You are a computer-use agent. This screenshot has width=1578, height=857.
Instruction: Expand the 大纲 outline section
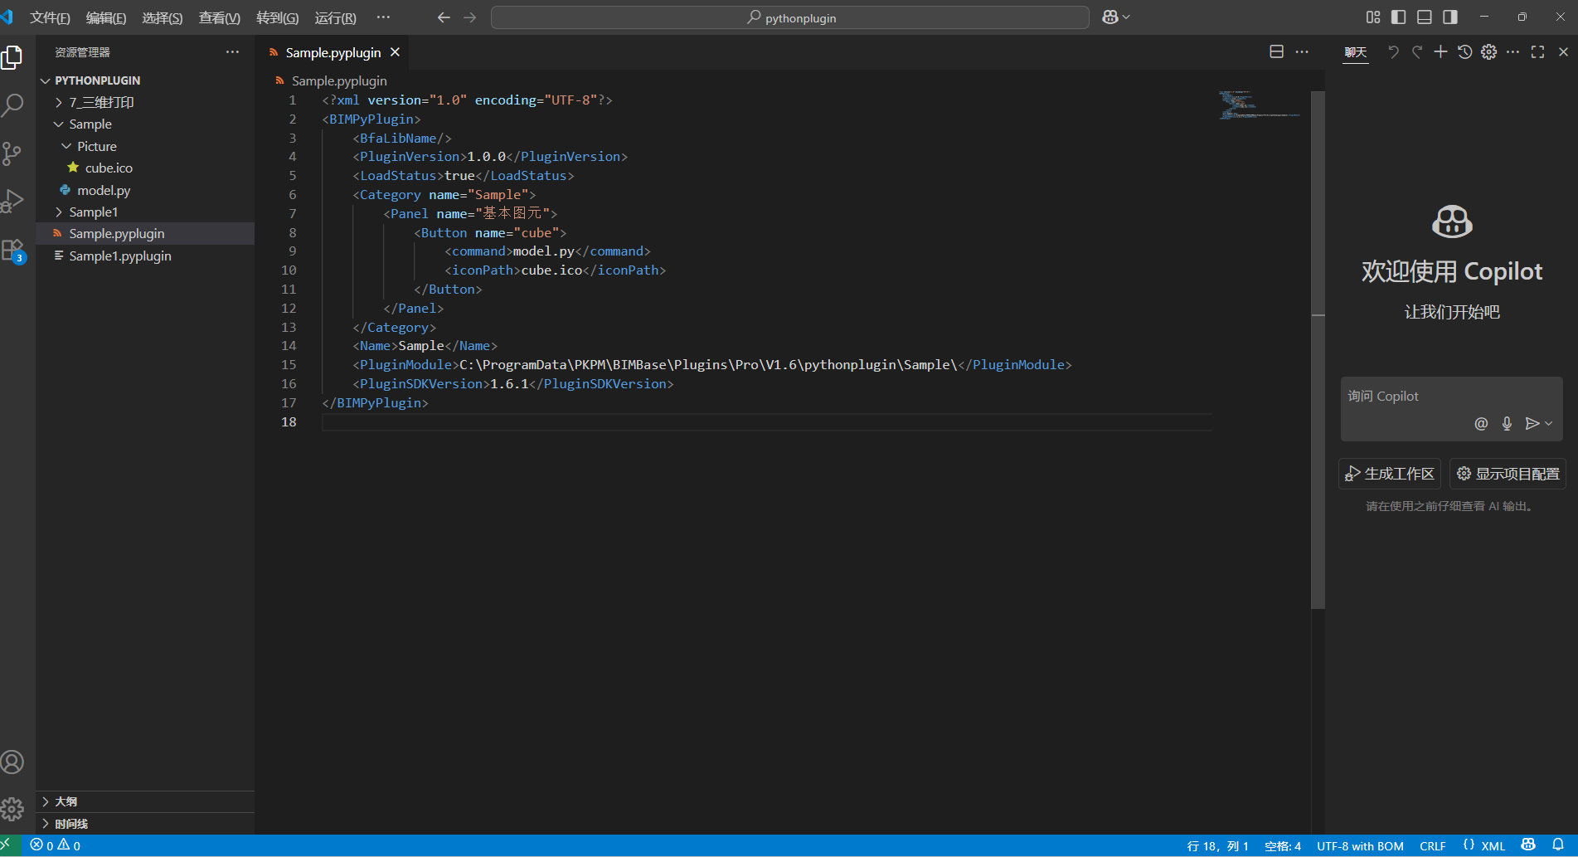tap(66, 801)
